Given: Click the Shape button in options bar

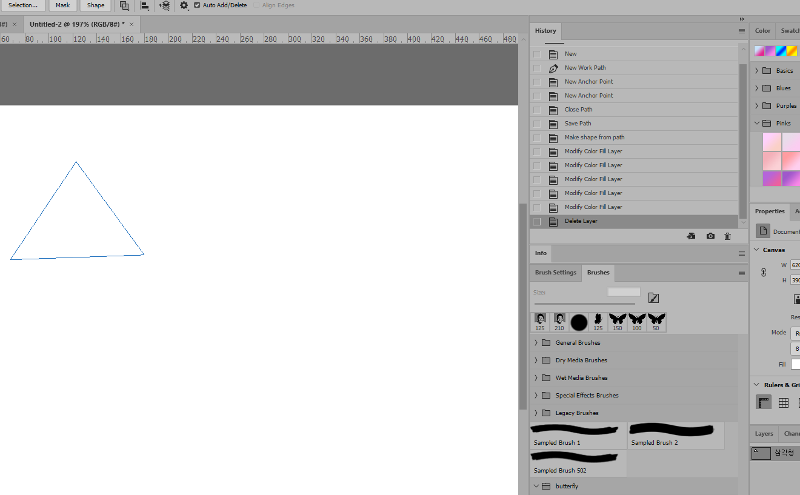Looking at the screenshot, I should [x=96, y=5].
